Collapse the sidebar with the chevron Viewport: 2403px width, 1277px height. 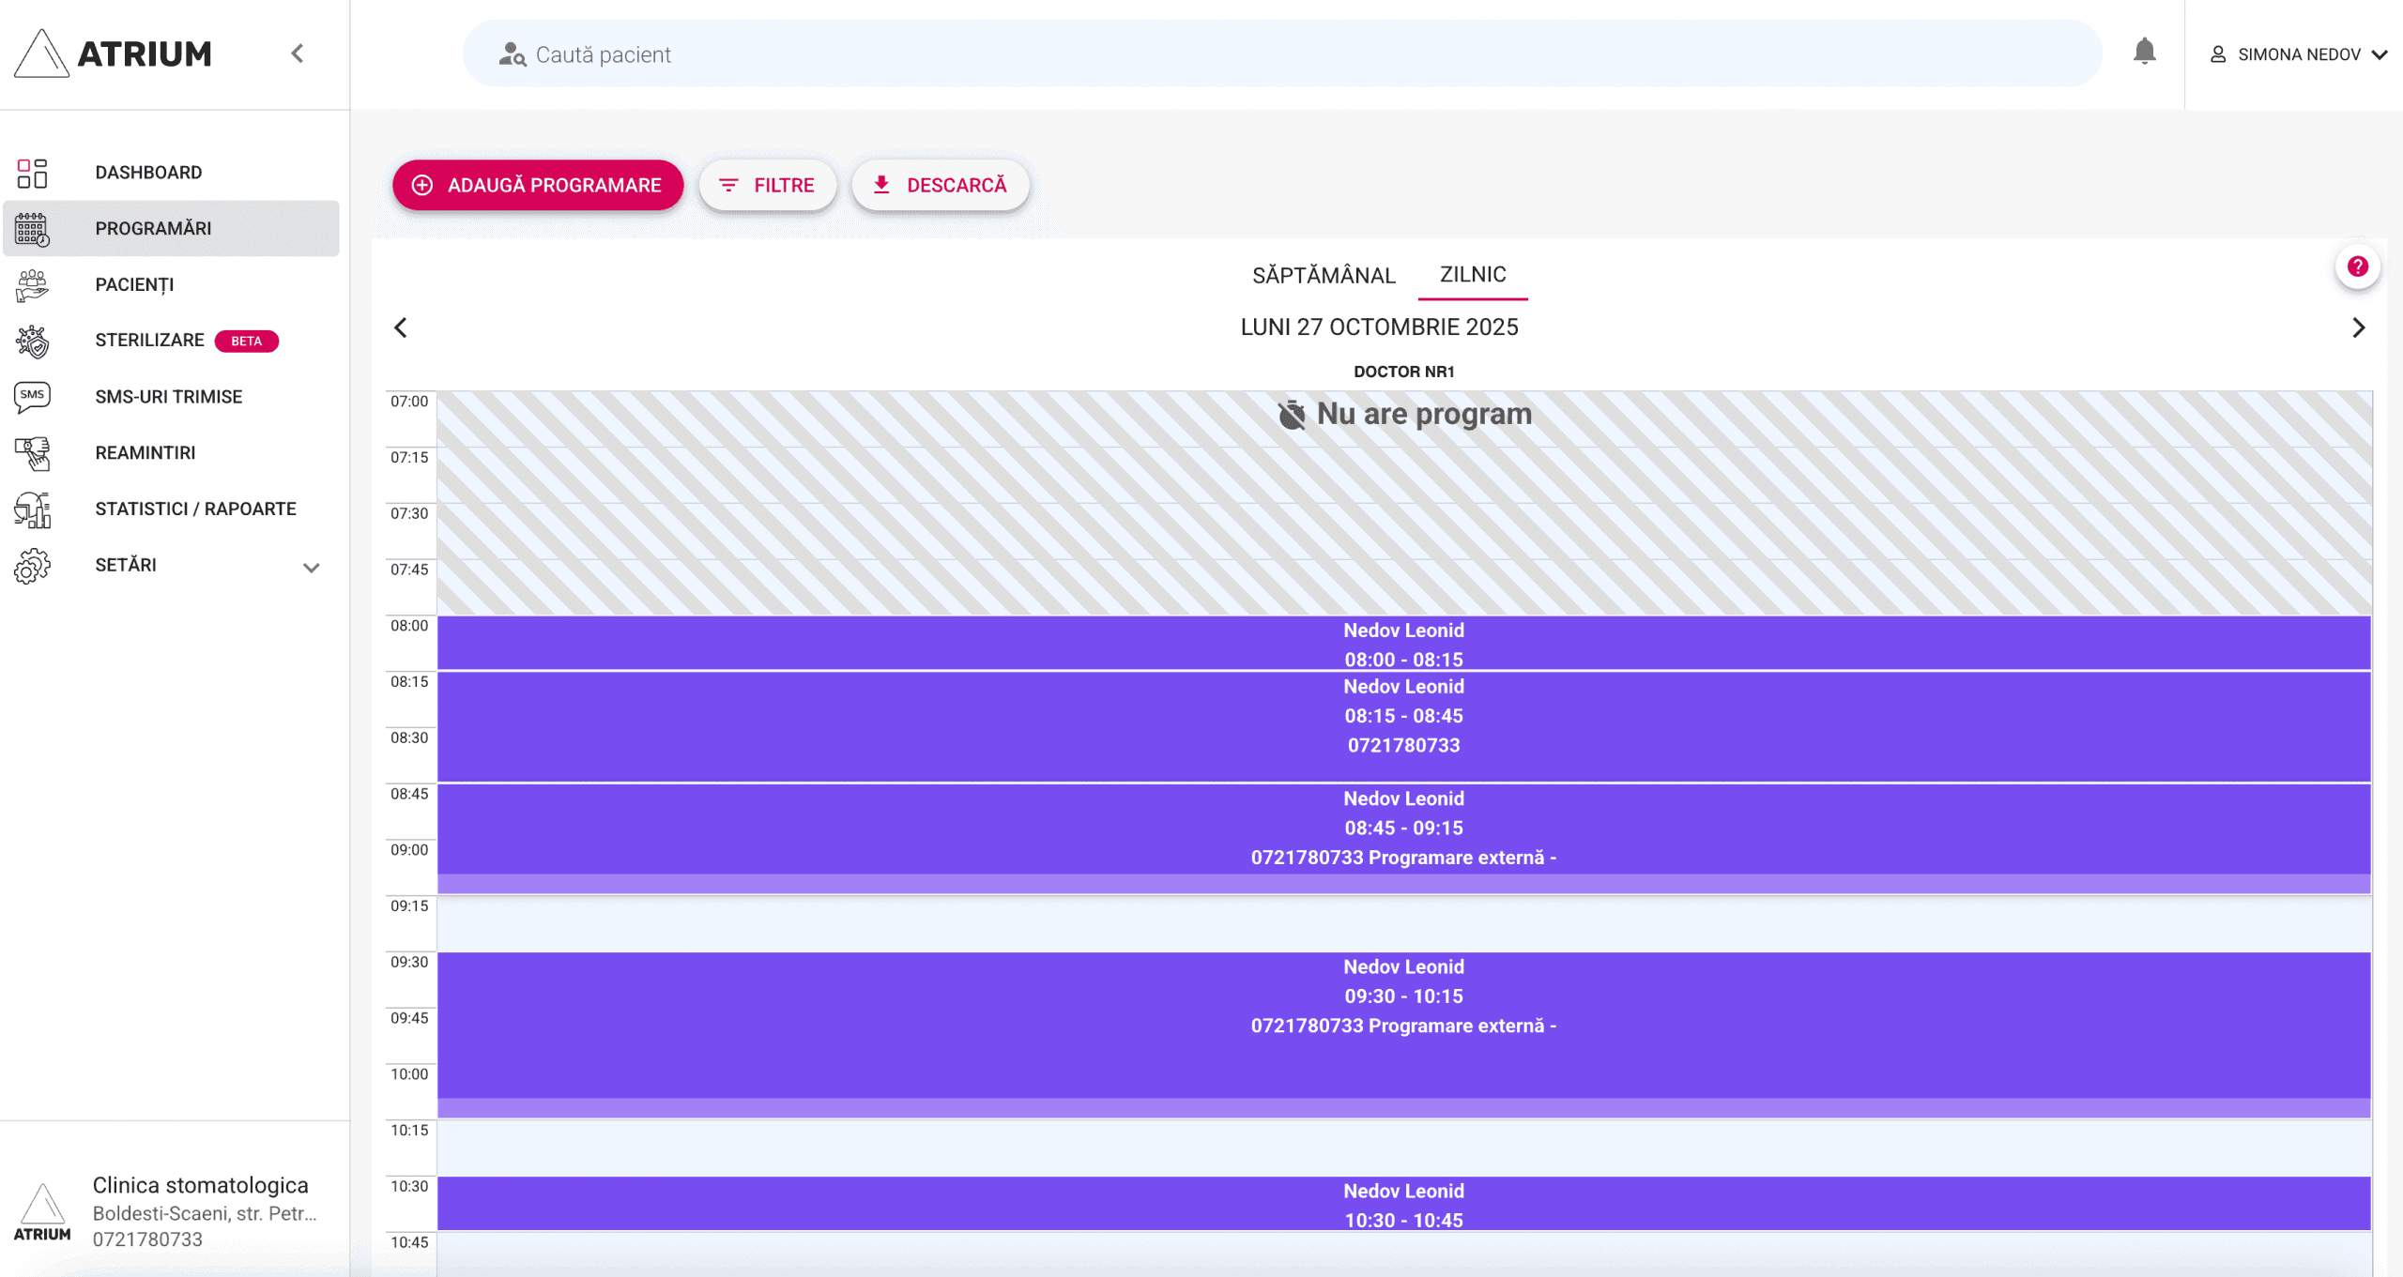point(298,53)
